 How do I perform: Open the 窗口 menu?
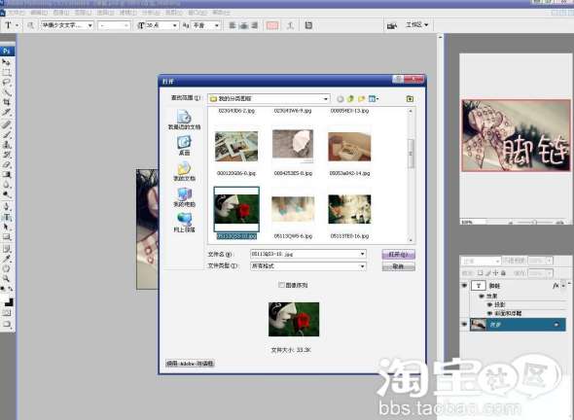coord(197,12)
